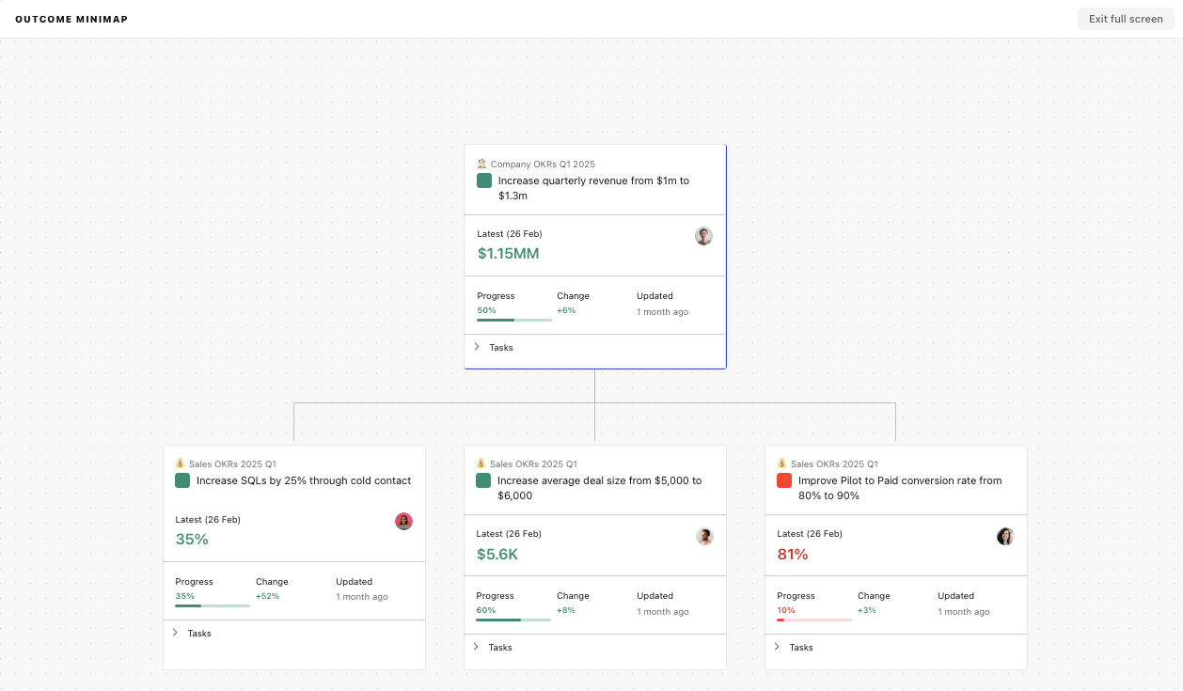This screenshot has height=691, width=1183.
Task: Click green status square beside average deal size
Action: click(x=483, y=480)
